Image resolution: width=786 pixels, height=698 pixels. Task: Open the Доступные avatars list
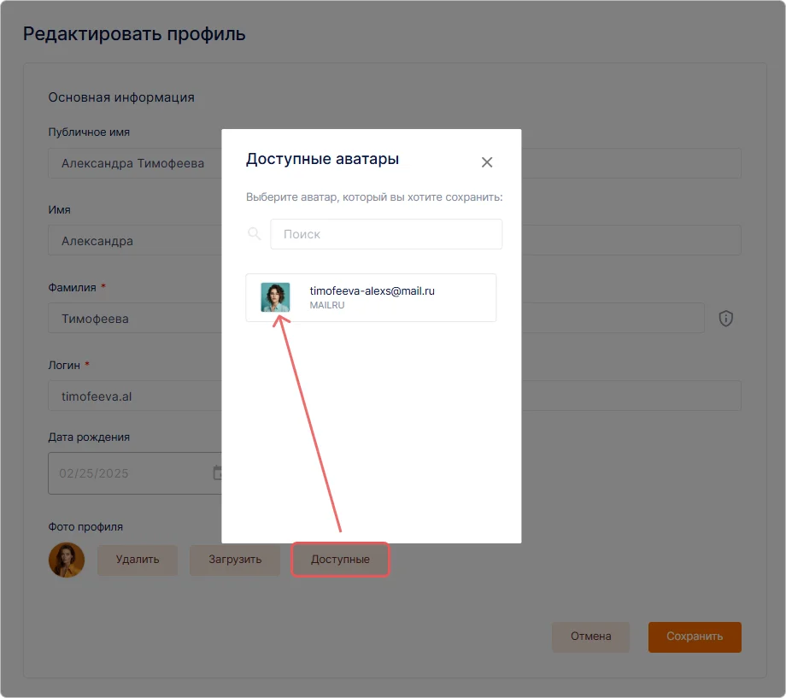(x=340, y=560)
